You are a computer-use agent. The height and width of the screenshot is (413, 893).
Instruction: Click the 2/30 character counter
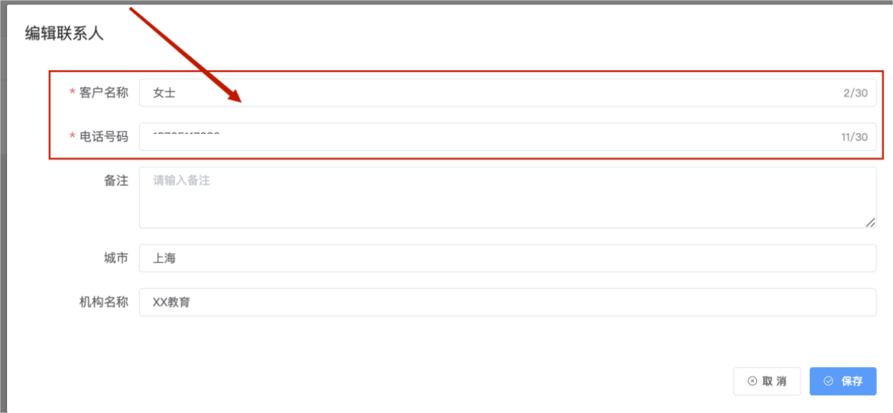[x=855, y=93]
